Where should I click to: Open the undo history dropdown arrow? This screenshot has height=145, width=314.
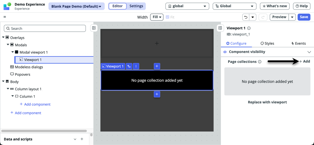[x=252, y=17]
